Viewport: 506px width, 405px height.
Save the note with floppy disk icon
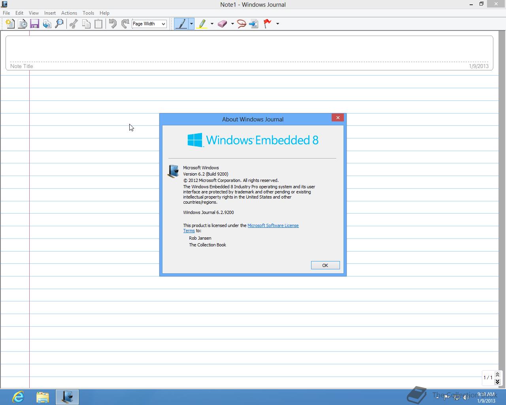34,24
